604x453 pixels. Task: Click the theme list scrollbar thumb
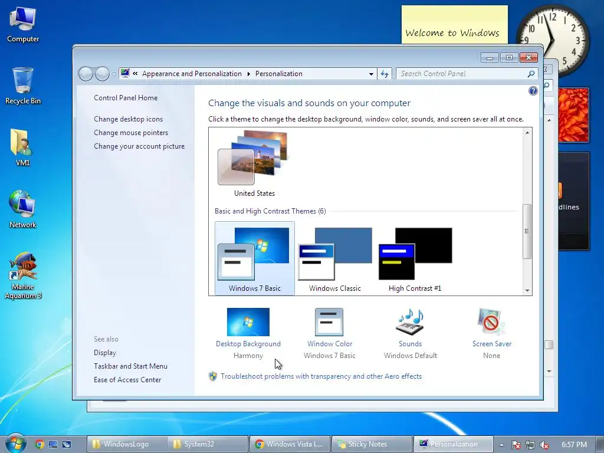527,231
